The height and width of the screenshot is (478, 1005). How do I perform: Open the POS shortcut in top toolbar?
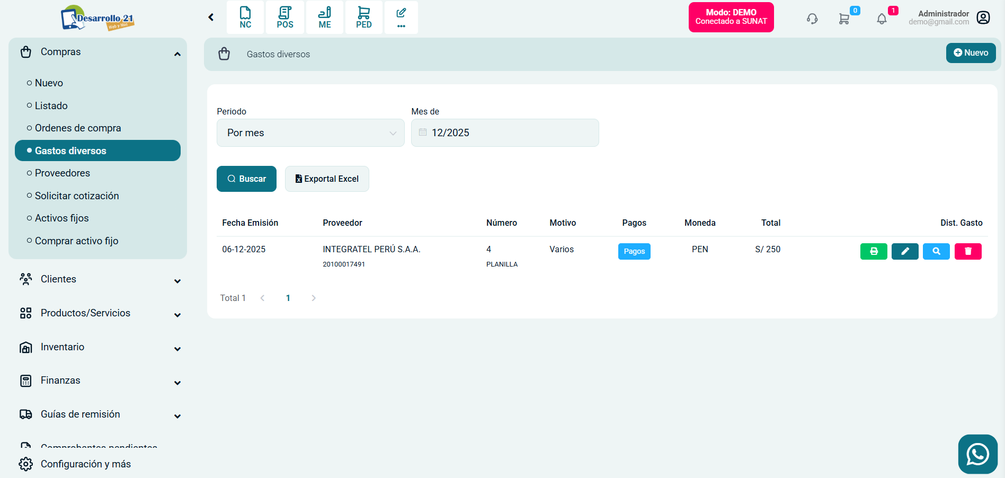pos(285,17)
